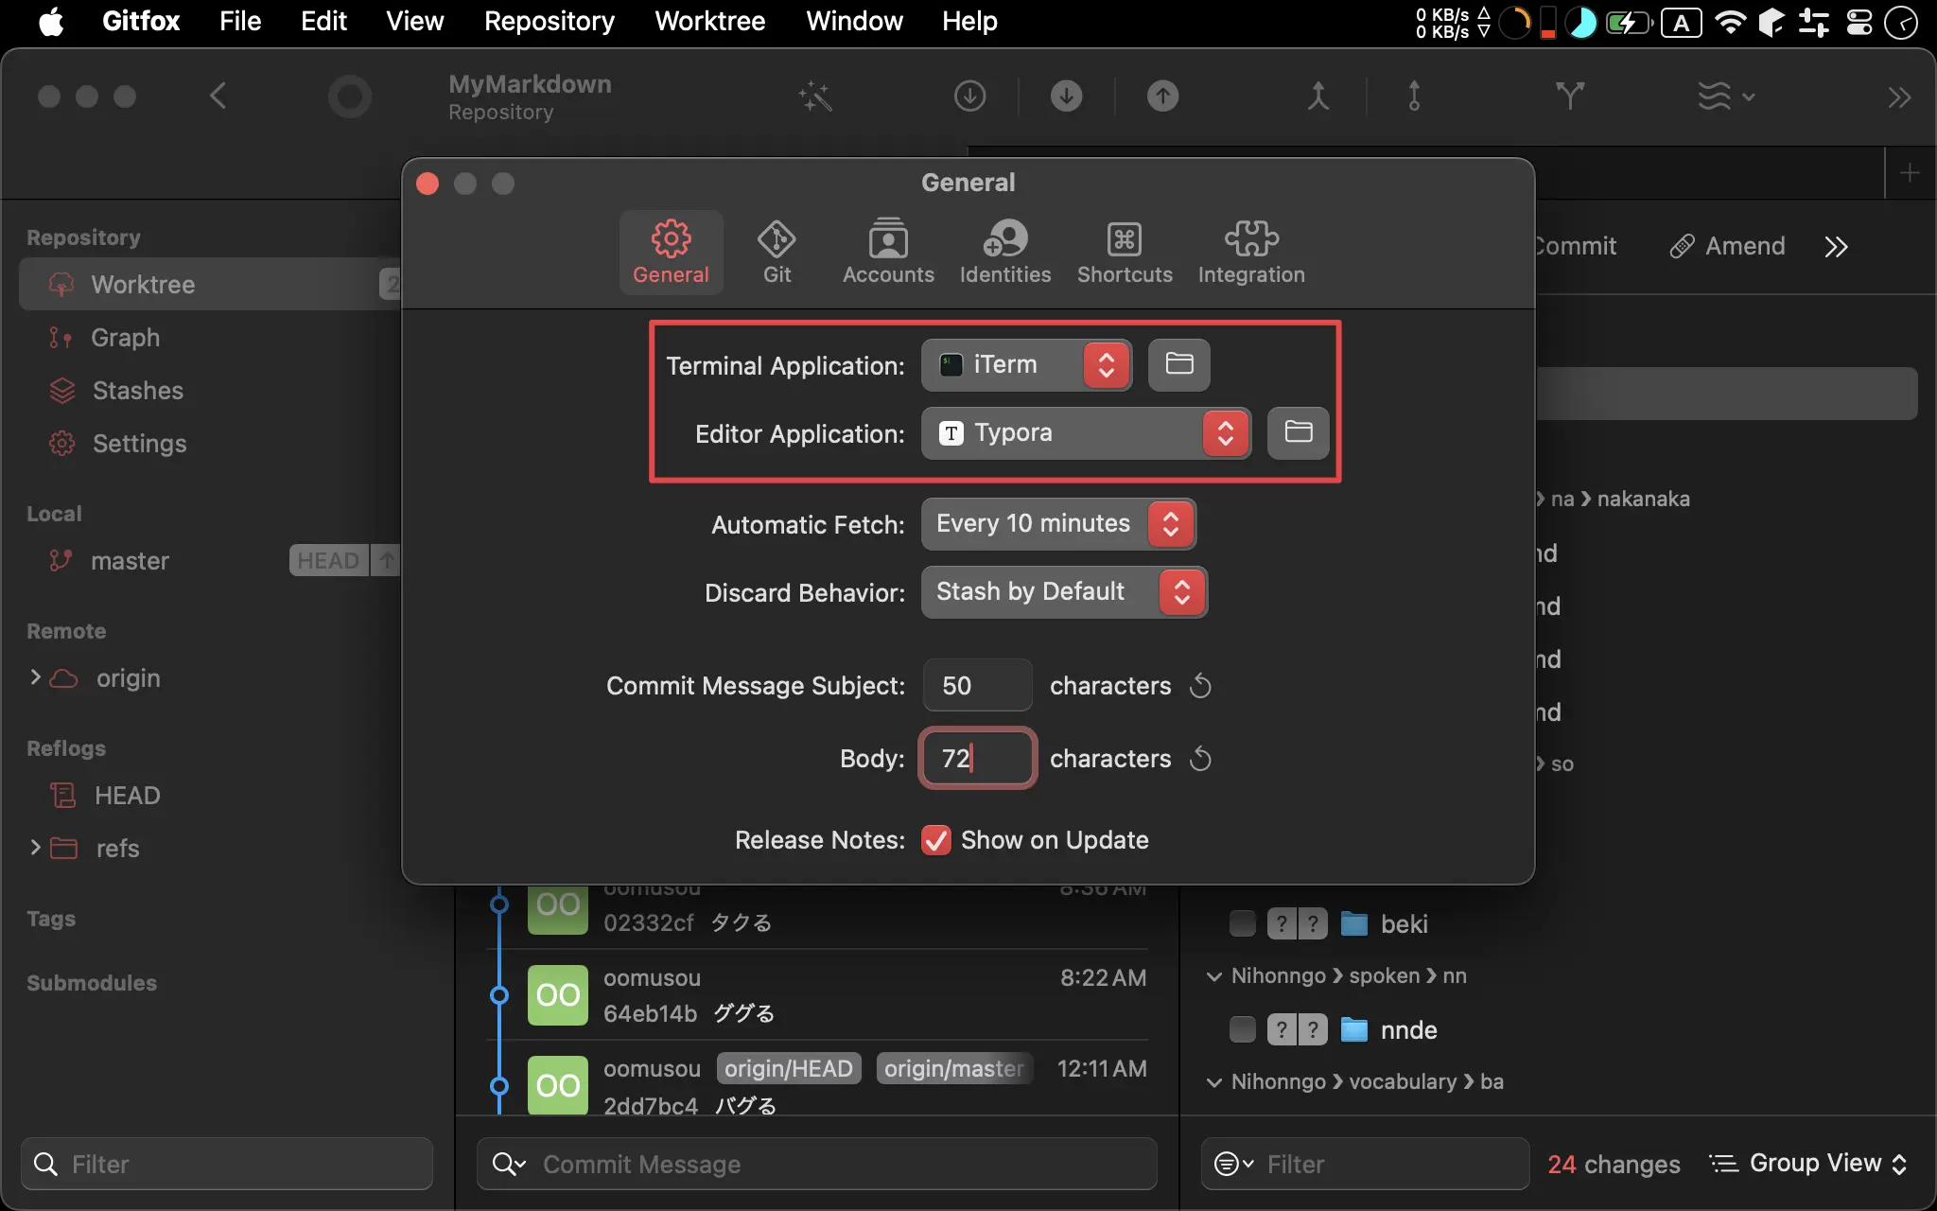This screenshot has height=1211, width=1937.
Task: Open the Stash toolbar dropdown
Action: [x=1726, y=96]
